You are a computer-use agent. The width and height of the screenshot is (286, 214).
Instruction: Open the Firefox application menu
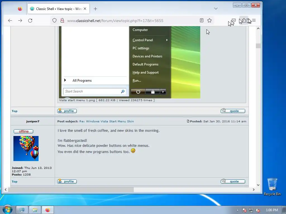point(254,20)
